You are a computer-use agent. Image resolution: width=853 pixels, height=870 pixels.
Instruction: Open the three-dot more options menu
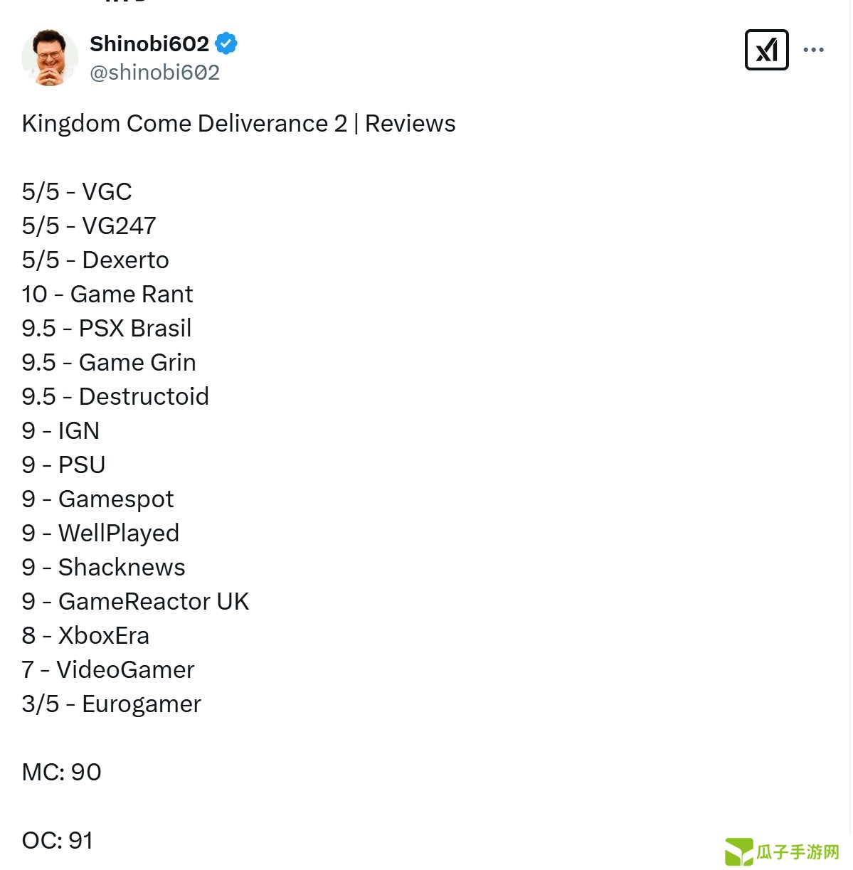click(813, 50)
